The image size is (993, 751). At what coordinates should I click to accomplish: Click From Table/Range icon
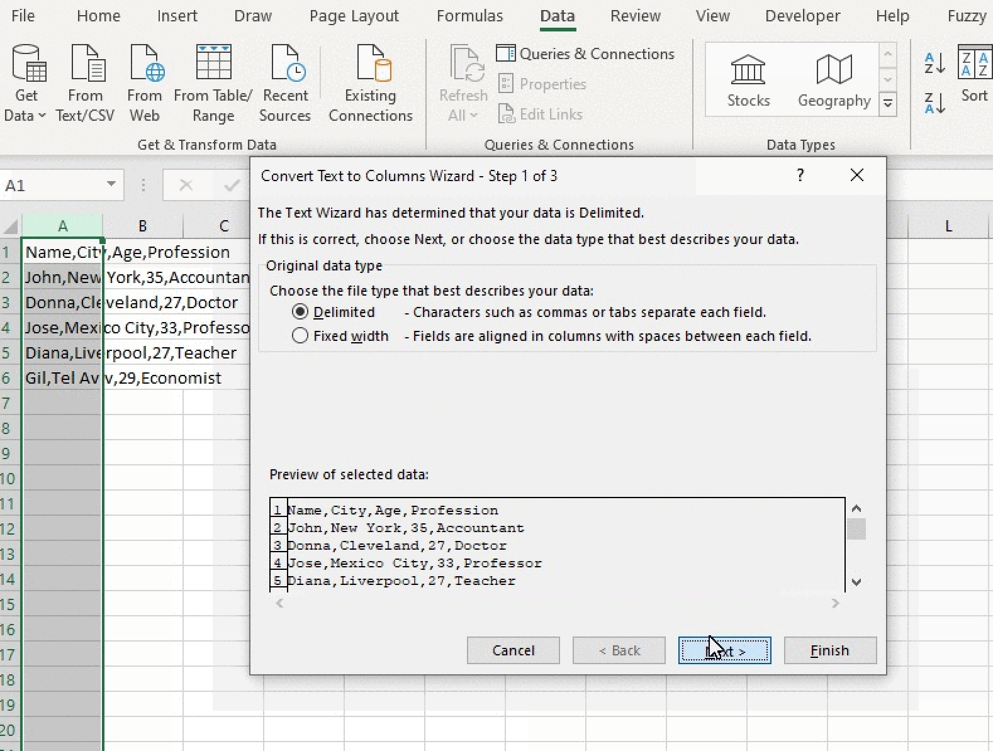[x=213, y=63]
